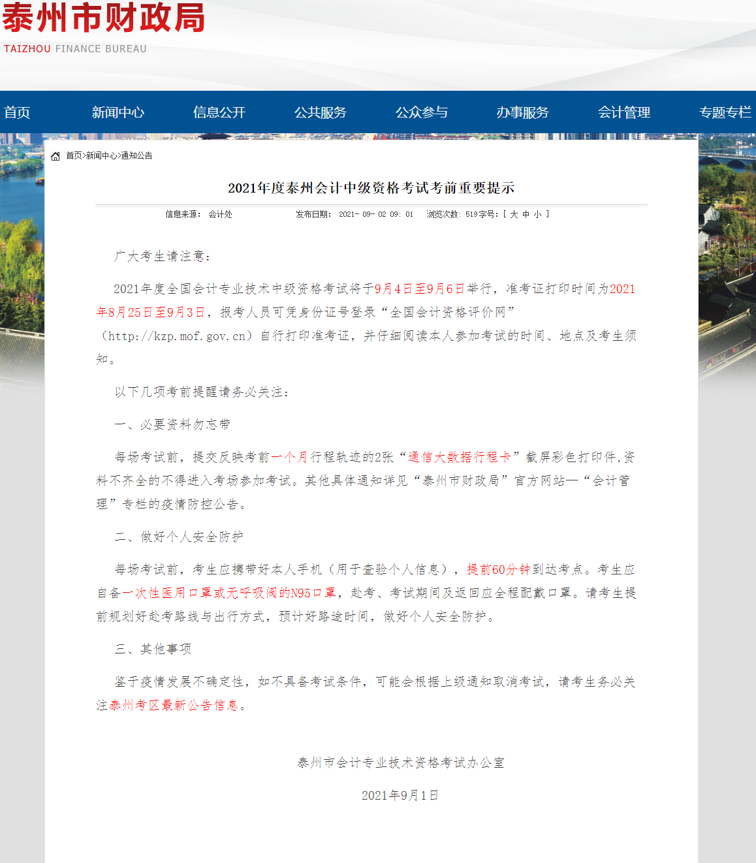Go to 新闻中心 in the navigation bar
The image size is (756, 863).
point(118,112)
